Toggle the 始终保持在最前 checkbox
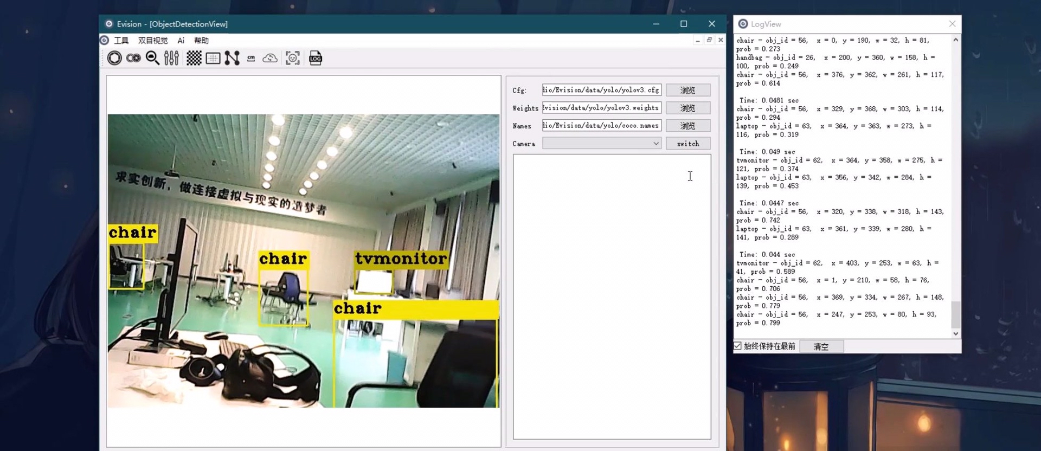The width and height of the screenshot is (1041, 451). [738, 346]
